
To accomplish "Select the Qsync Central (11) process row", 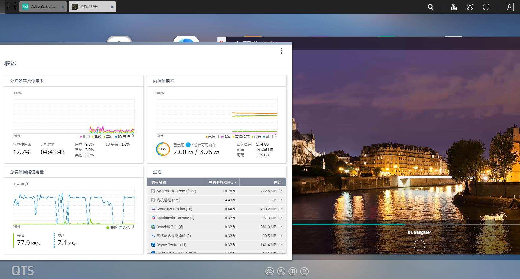I will coord(210,245).
